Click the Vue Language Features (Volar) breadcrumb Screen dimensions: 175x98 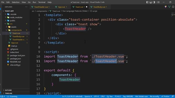pos(75,11)
